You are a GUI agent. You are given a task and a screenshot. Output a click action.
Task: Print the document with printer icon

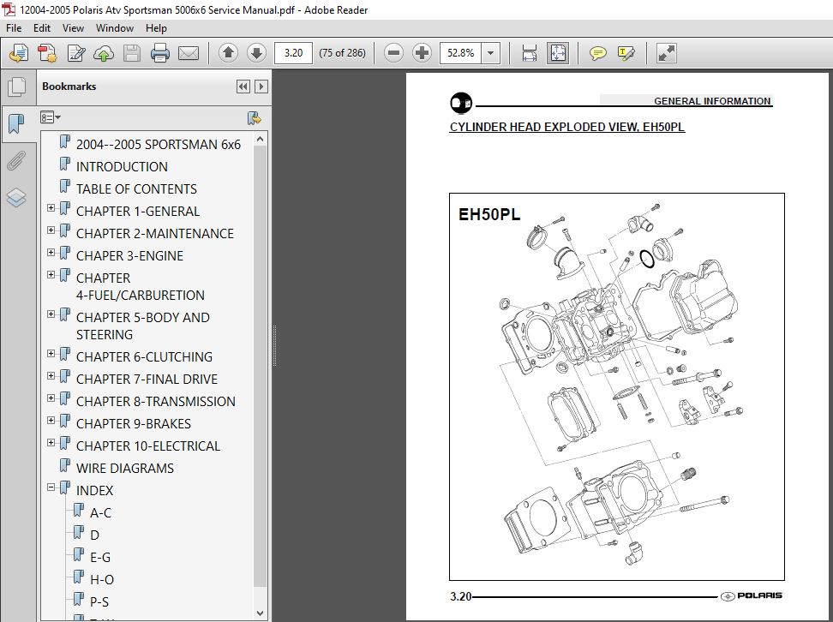(x=160, y=53)
